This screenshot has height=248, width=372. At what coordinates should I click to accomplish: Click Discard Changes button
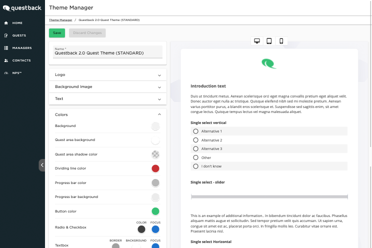[x=87, y=33]
